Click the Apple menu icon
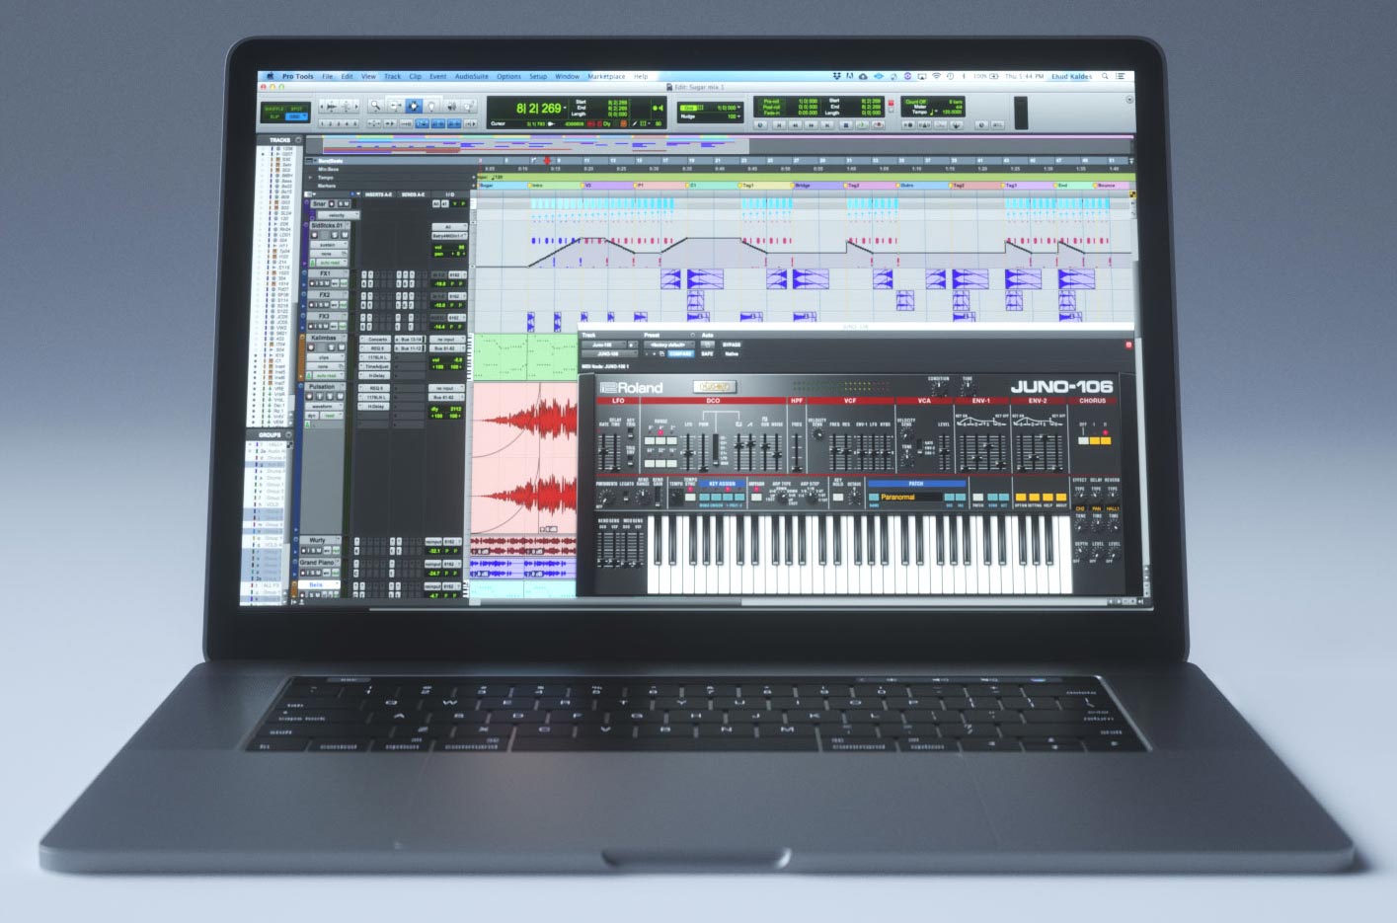Viewport: 1397px width, 923px height. [271, 76]
